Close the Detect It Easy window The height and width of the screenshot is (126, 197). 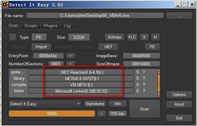tap(192, 5)
